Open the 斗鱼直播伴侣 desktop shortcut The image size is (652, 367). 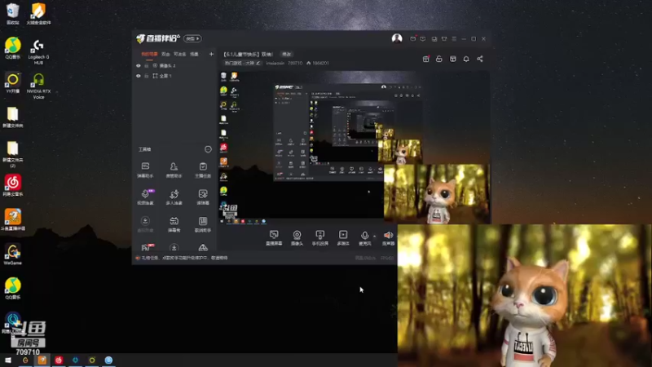point(13,219)
